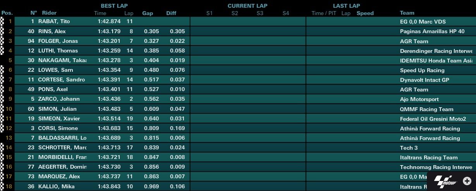Select rider RABAT, Tito row
476x191 pixels.
click(x=238, y=21)
